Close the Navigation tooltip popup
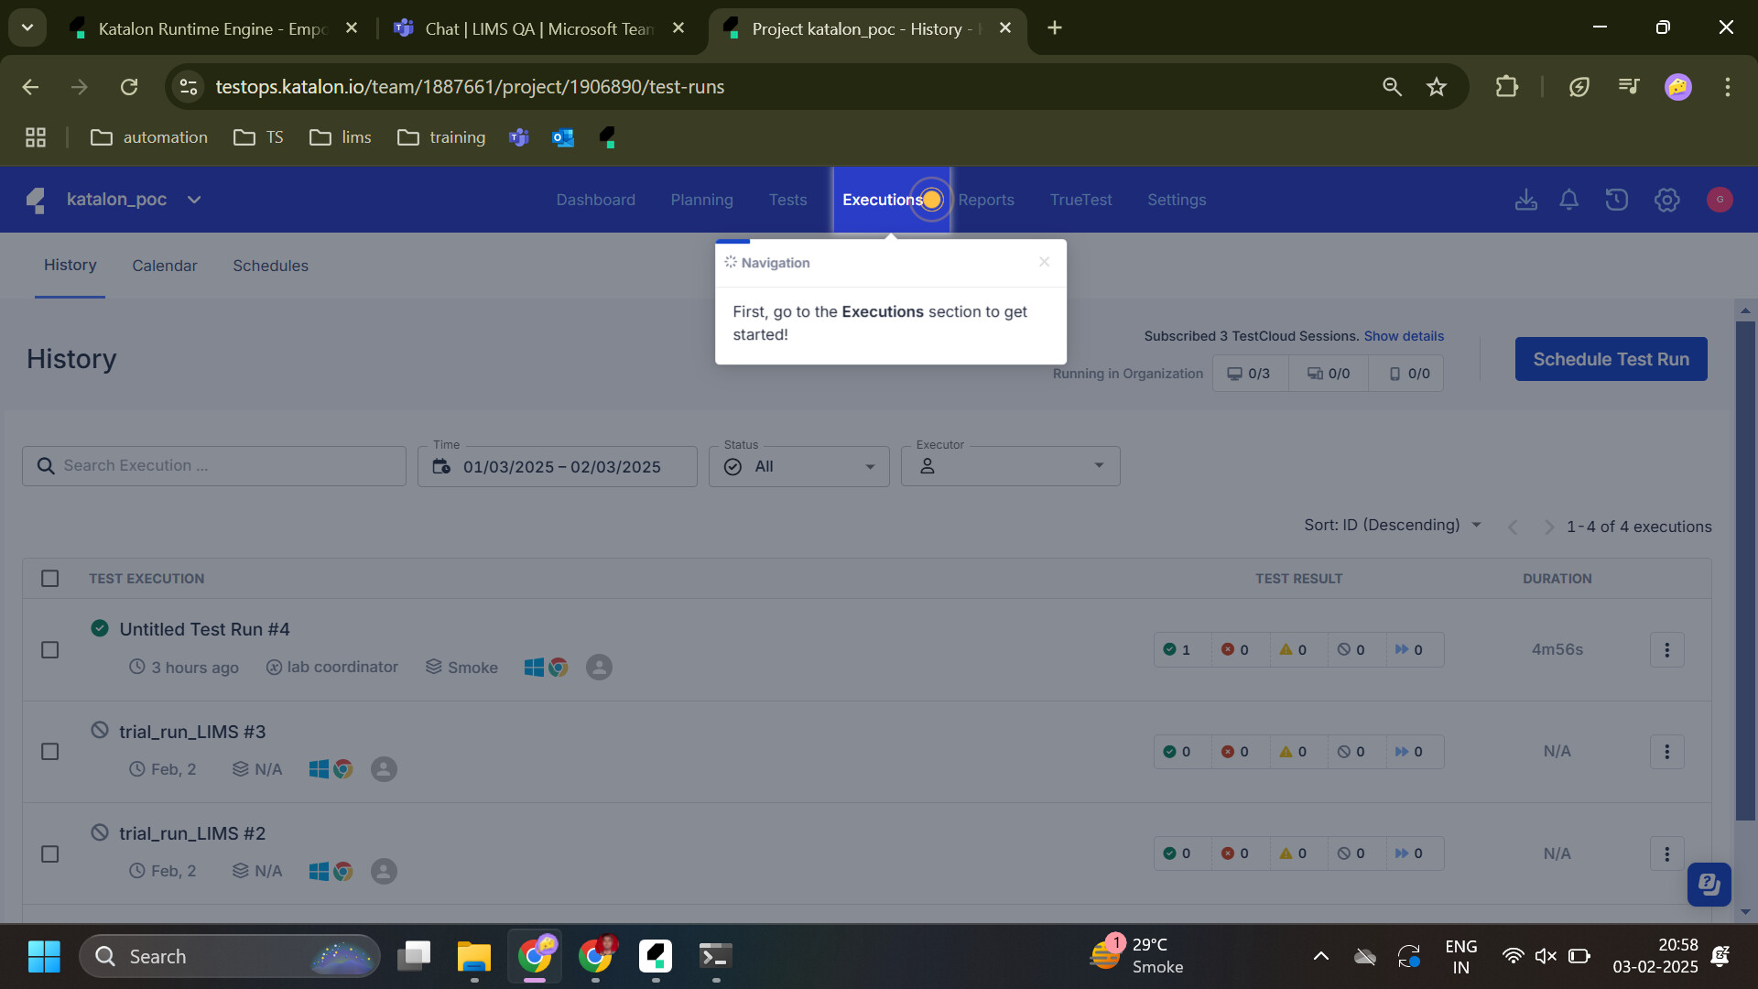The width and height of the screenshot is (1758, 989). click(x=1044, y=262)
